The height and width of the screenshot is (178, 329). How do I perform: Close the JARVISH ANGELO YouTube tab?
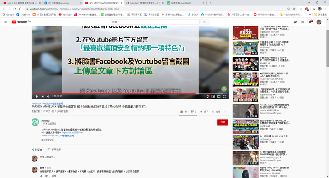pos(122,3)
